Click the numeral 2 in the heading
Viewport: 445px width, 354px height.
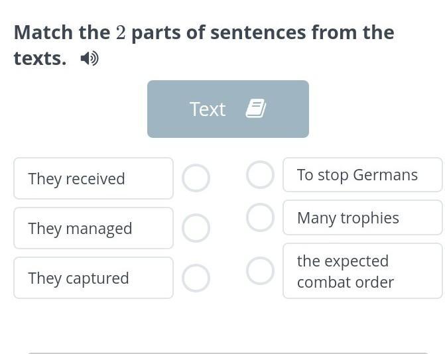coord(121,32)
